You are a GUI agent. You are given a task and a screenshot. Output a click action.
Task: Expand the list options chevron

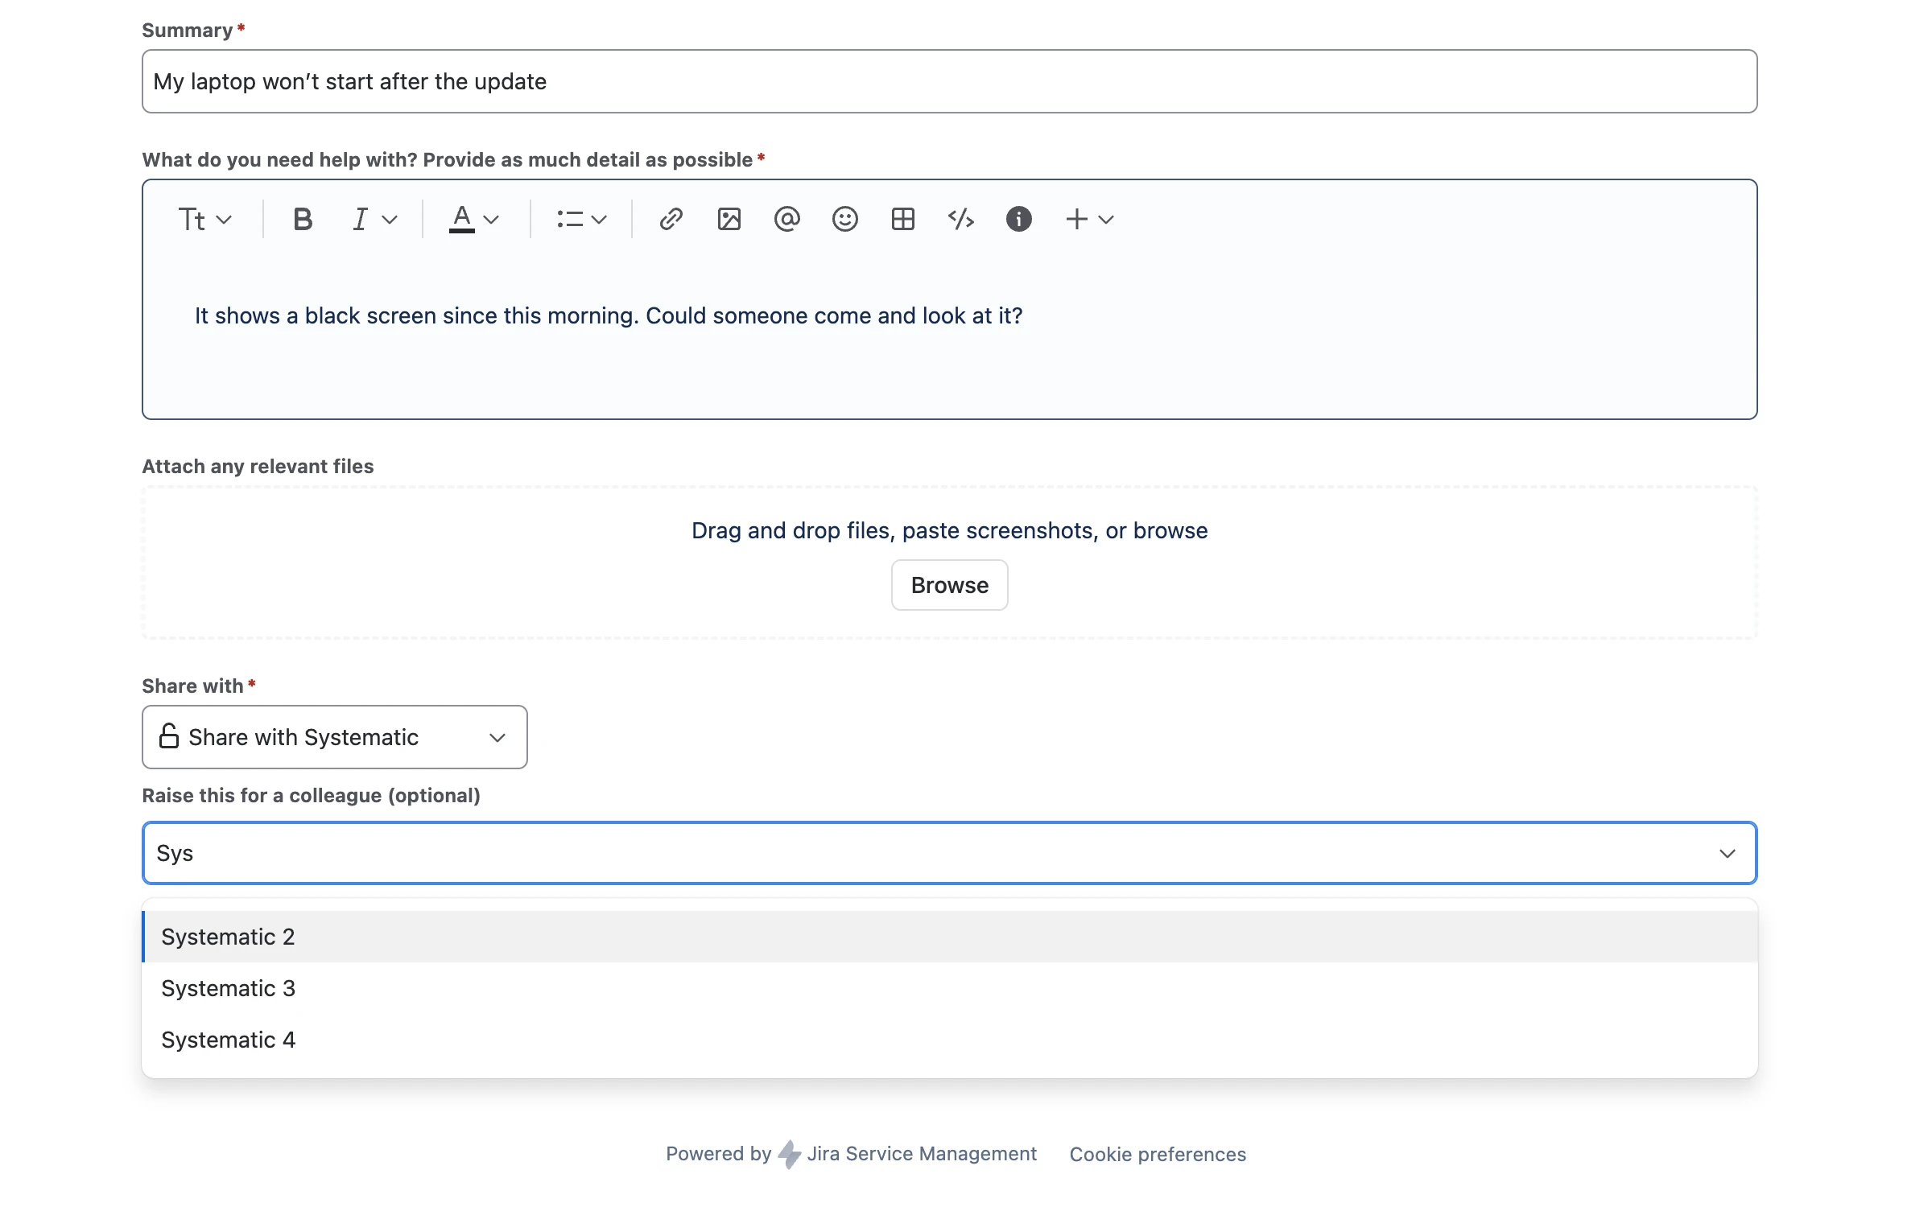click(599, 220)
